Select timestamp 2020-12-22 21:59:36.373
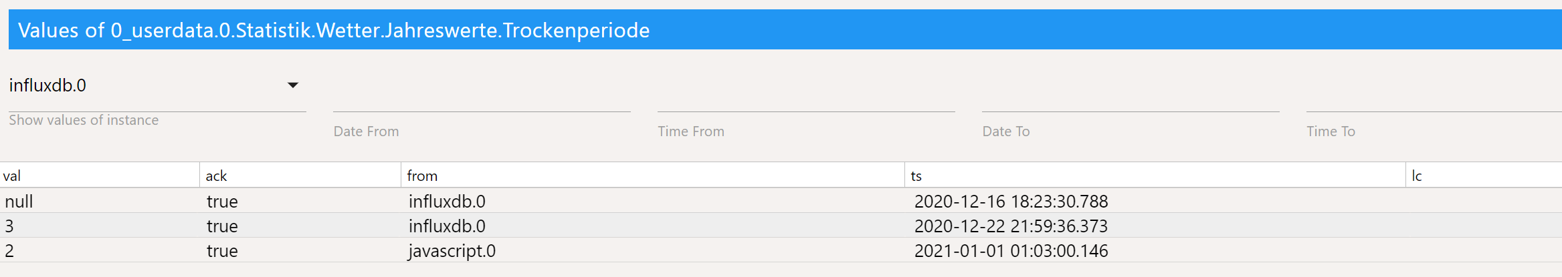This screenshot has width=1562, height=277. click(1011, 226)
